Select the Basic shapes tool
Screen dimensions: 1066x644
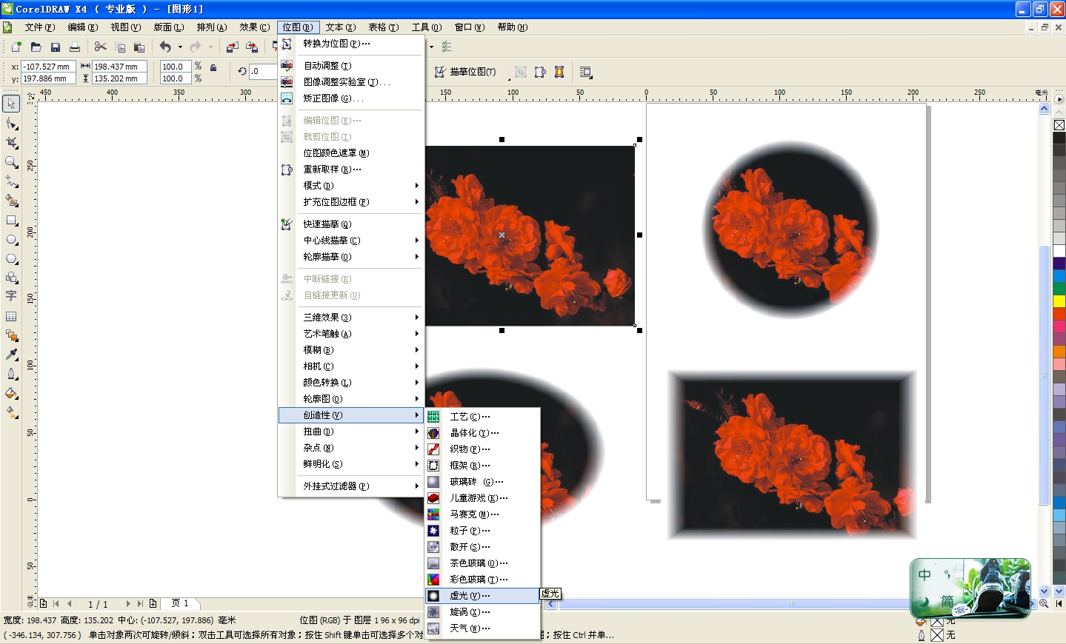click(x=11, y=278)
